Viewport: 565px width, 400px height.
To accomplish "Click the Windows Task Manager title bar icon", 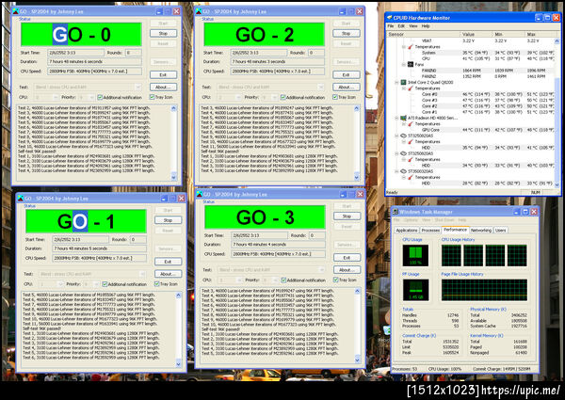I will pos(395,212).
